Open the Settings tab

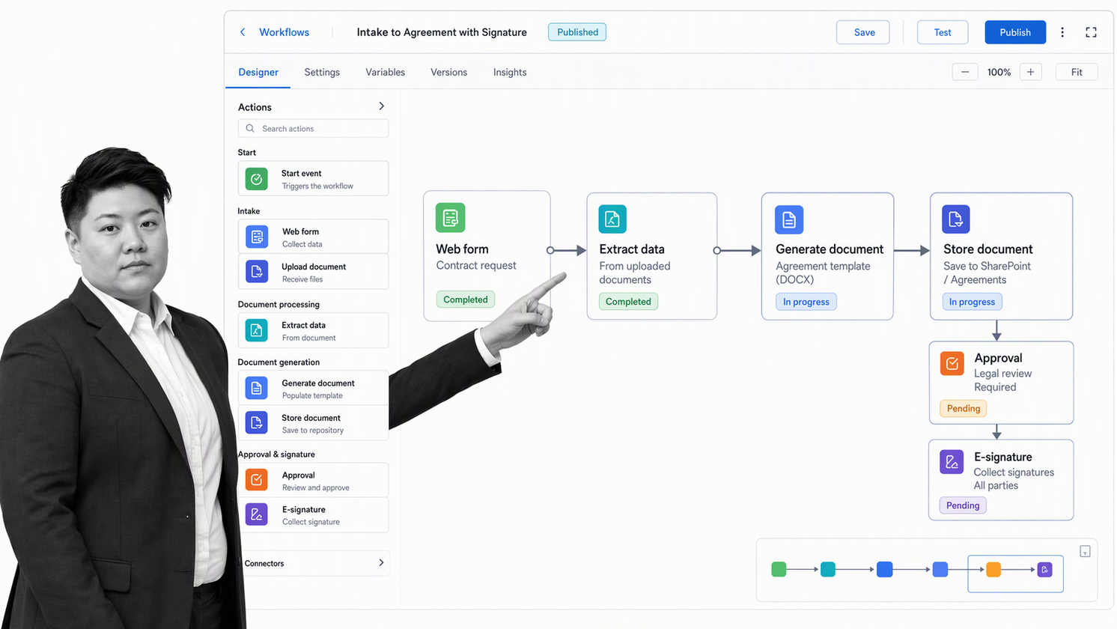pyautogui.click(x=322, y=73)
